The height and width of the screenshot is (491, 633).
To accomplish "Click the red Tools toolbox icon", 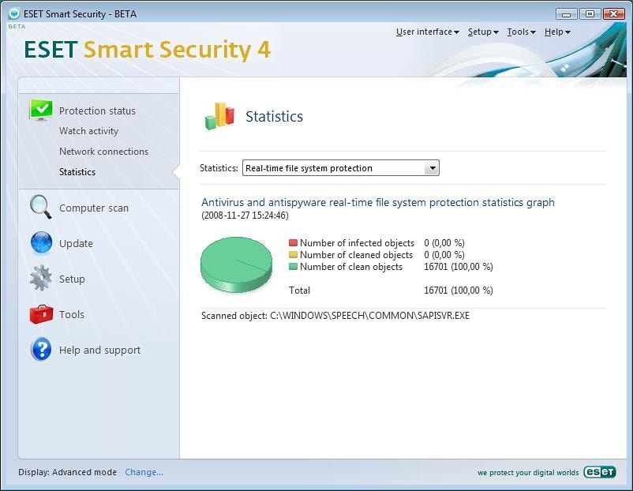I will coord(41,313).
